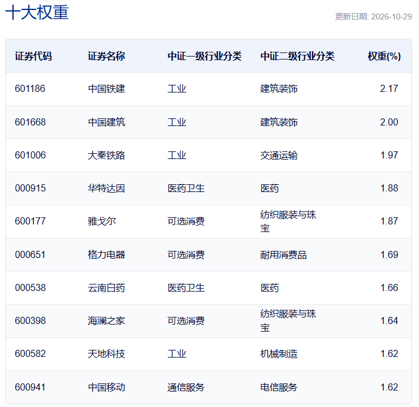Click weight 1.62 in 中国移动 row

[390, 387]
